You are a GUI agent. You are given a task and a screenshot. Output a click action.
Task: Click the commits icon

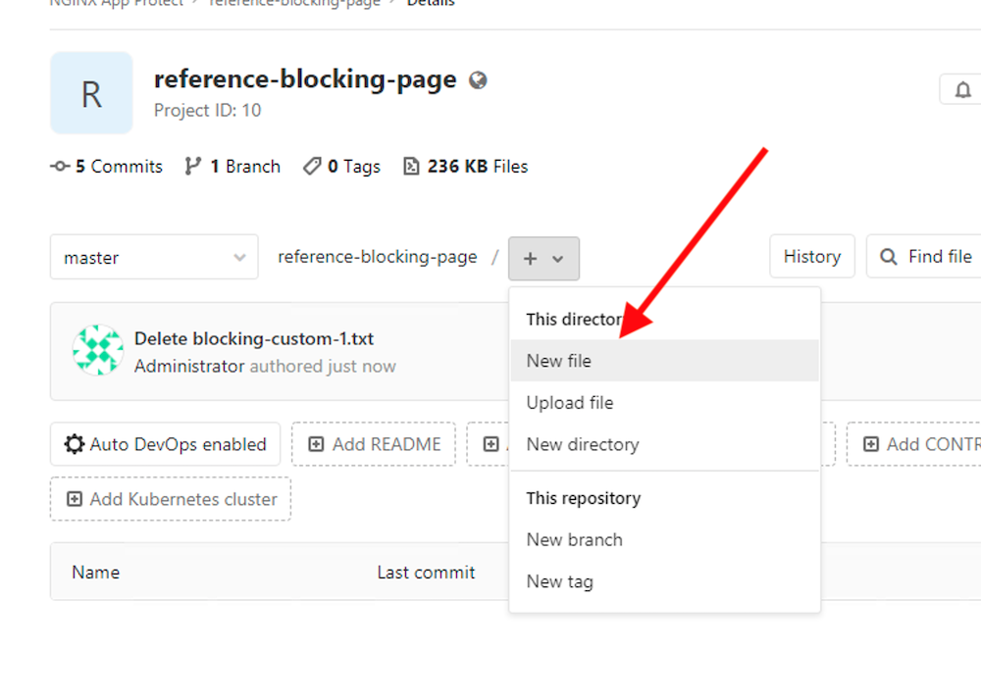click(x=60, y=167)
